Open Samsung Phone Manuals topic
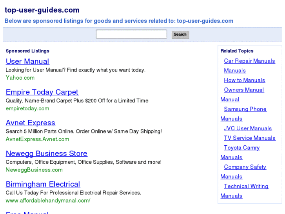The height and width of the screenshot is (214, 285). [245, 109]
